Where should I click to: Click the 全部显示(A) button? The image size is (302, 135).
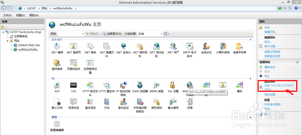(112, 34)
